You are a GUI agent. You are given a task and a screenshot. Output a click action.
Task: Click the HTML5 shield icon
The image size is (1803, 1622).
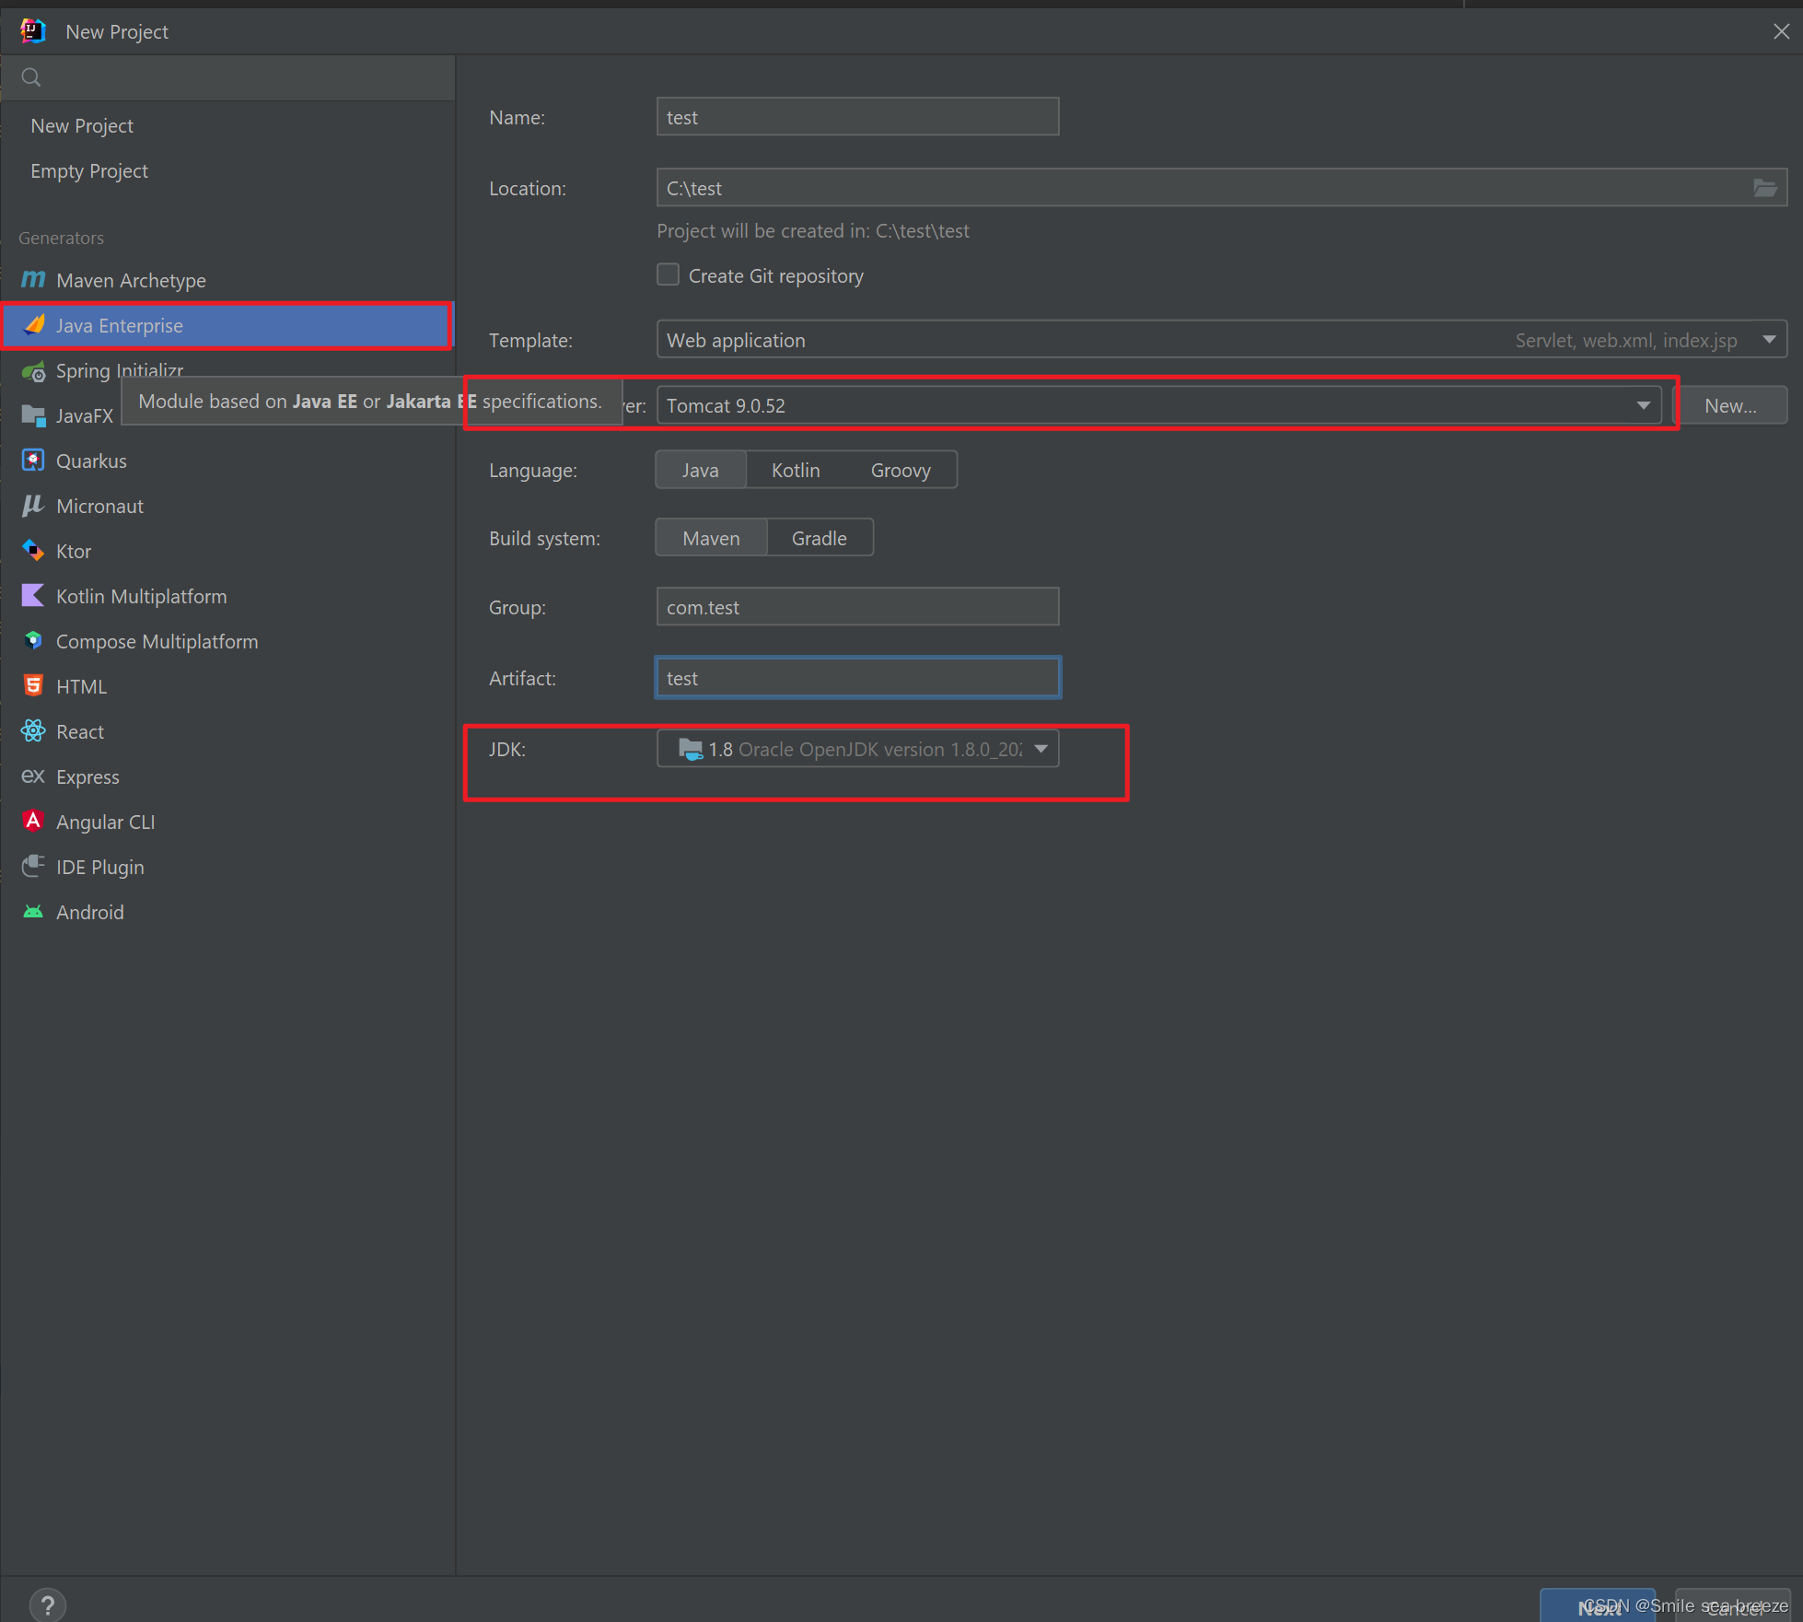pos(33,686)
